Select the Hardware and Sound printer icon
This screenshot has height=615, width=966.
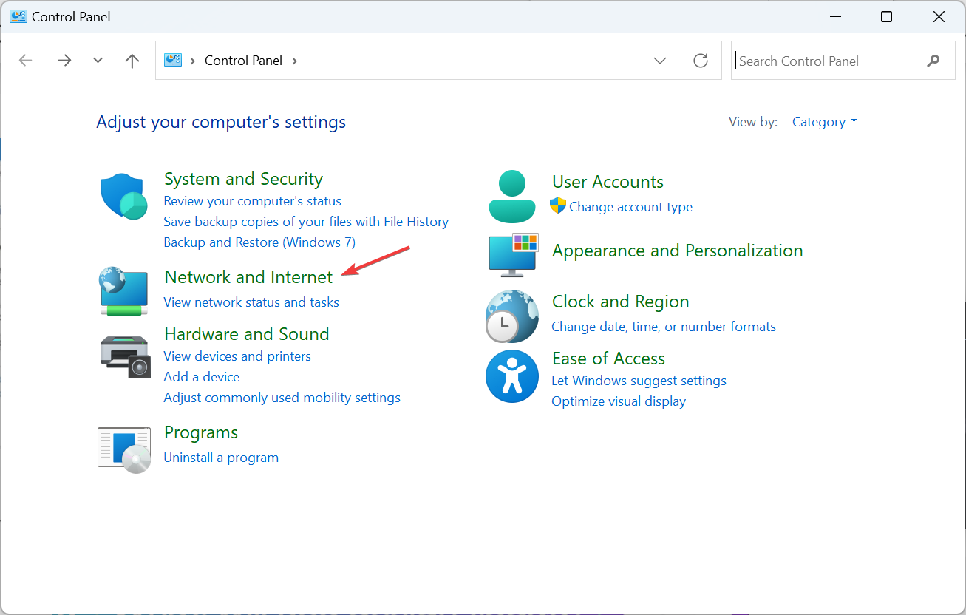point(124,357)
